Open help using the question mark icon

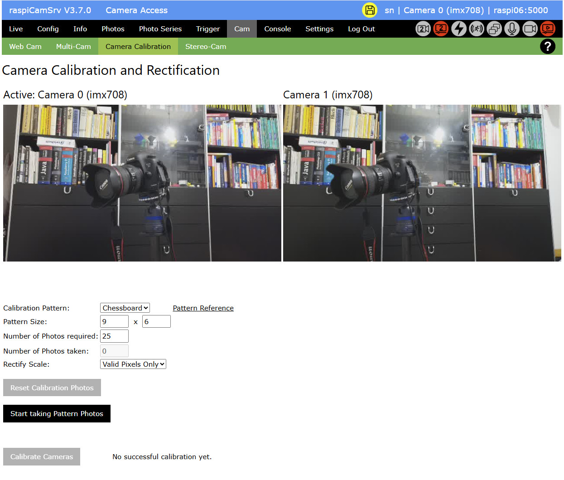[x=548, y=46]
